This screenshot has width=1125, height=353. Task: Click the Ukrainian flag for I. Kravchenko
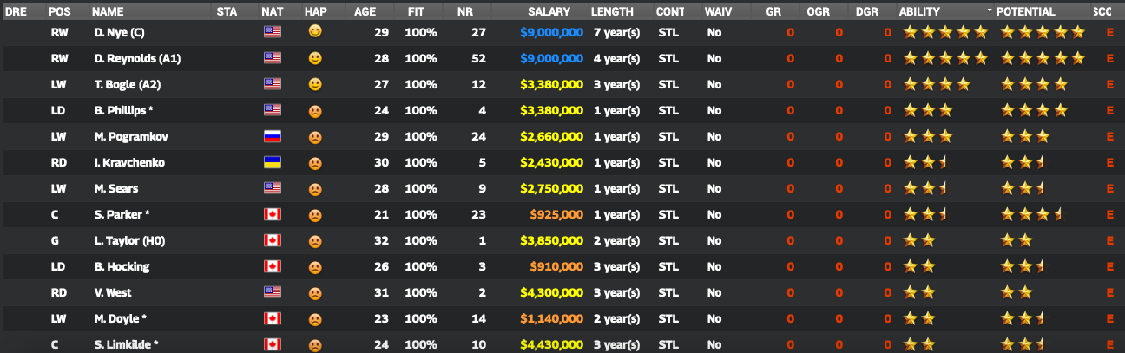[273, 162]
